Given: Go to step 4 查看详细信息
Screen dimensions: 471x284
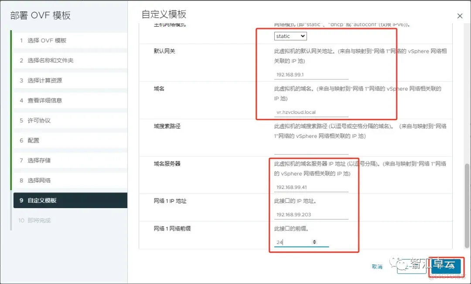Looking at the screenshot, I should [x=70, y=100].
